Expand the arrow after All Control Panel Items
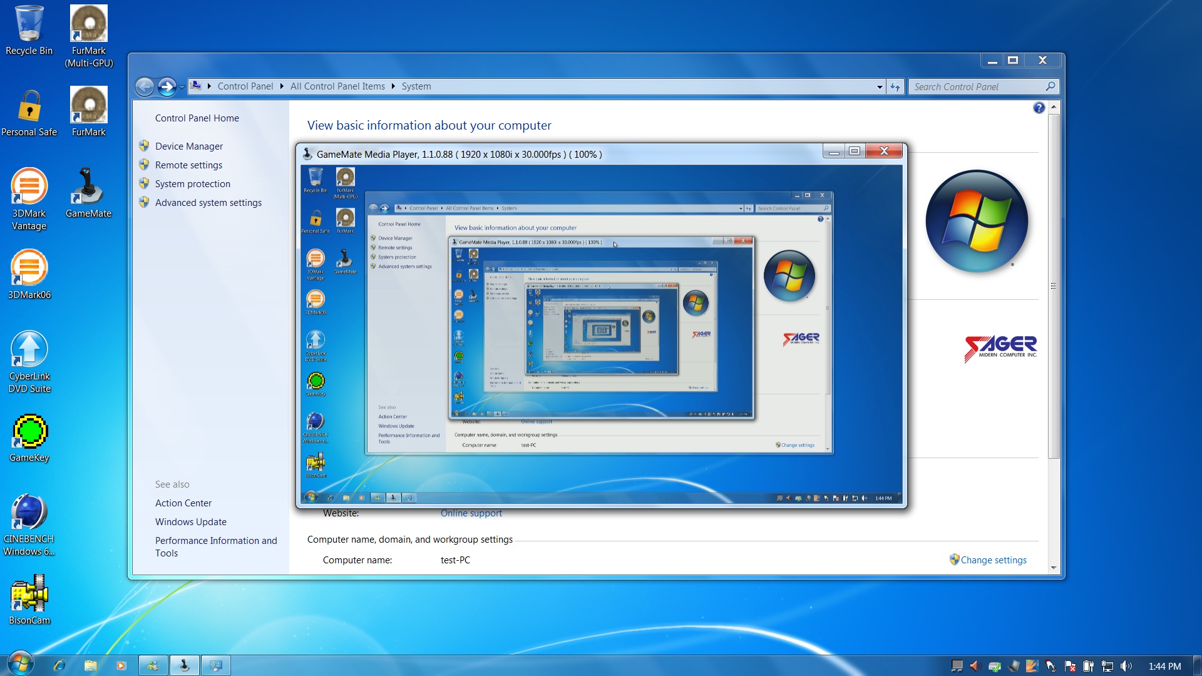The height and width of the screenshot is (676, 1202). 394,86
